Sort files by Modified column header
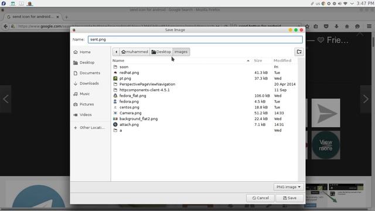This screenshot has width=375, height=211. pos(282,60)
